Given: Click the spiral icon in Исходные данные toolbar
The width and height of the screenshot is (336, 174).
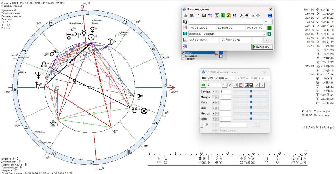Looking at the screenshot, I should (241, 16).
